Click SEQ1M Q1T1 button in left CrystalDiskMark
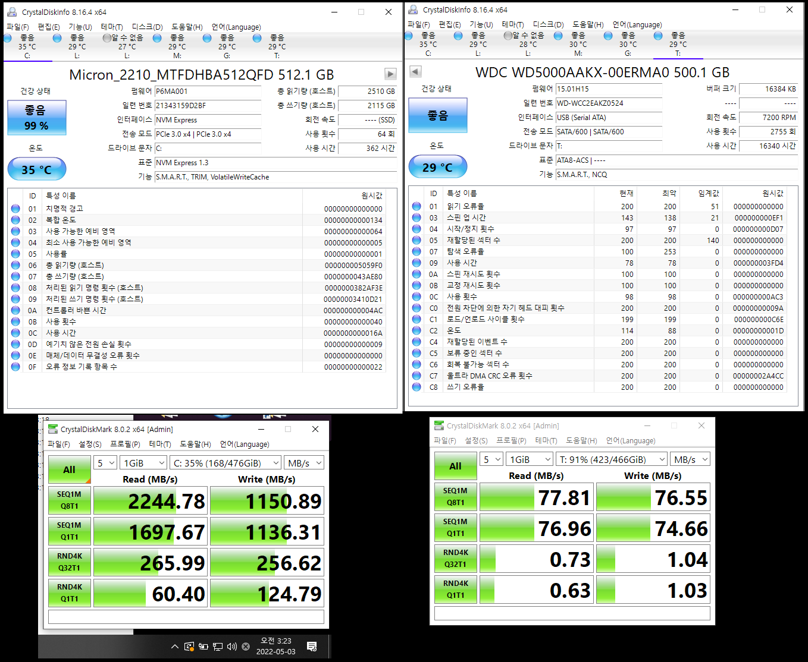Screen dimensions: 808x662 (x=69, y=531)
